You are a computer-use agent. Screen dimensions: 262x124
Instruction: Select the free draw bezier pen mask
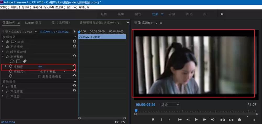(25, 61)
